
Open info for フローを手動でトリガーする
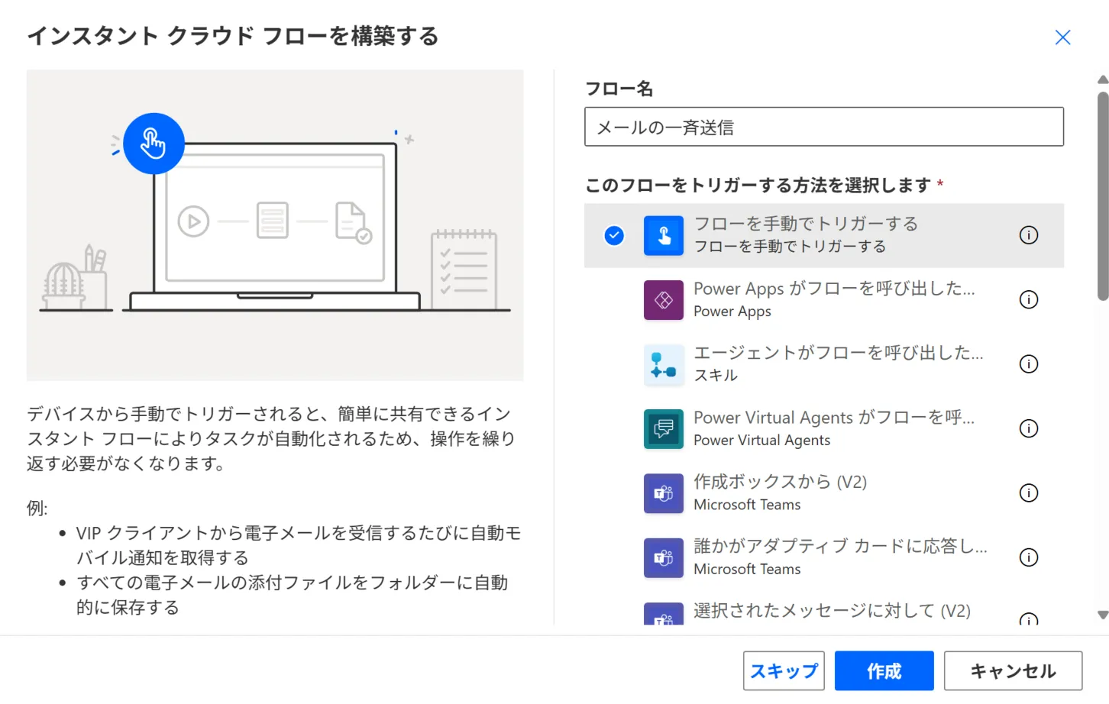coord(1029,235)
